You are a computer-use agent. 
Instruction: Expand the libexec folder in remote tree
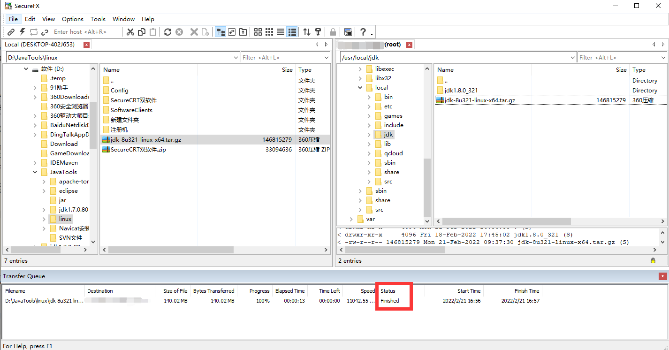(x=360, y=69)
